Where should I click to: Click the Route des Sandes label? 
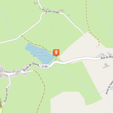[51, 11]
